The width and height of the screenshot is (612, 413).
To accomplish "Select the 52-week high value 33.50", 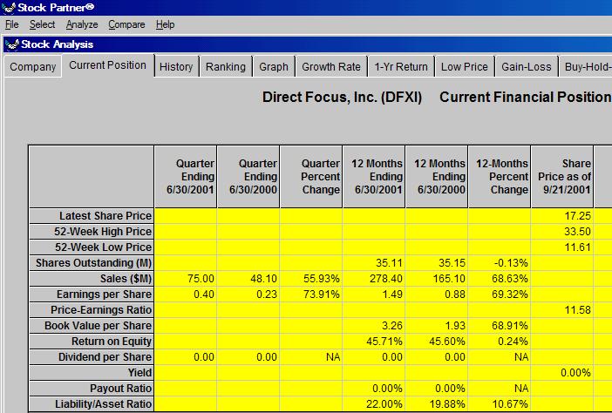I will (x=562, y=231).
